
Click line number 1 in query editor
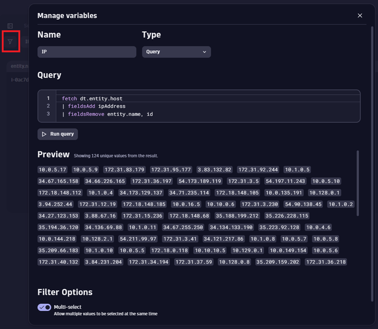tap(48, 98)
